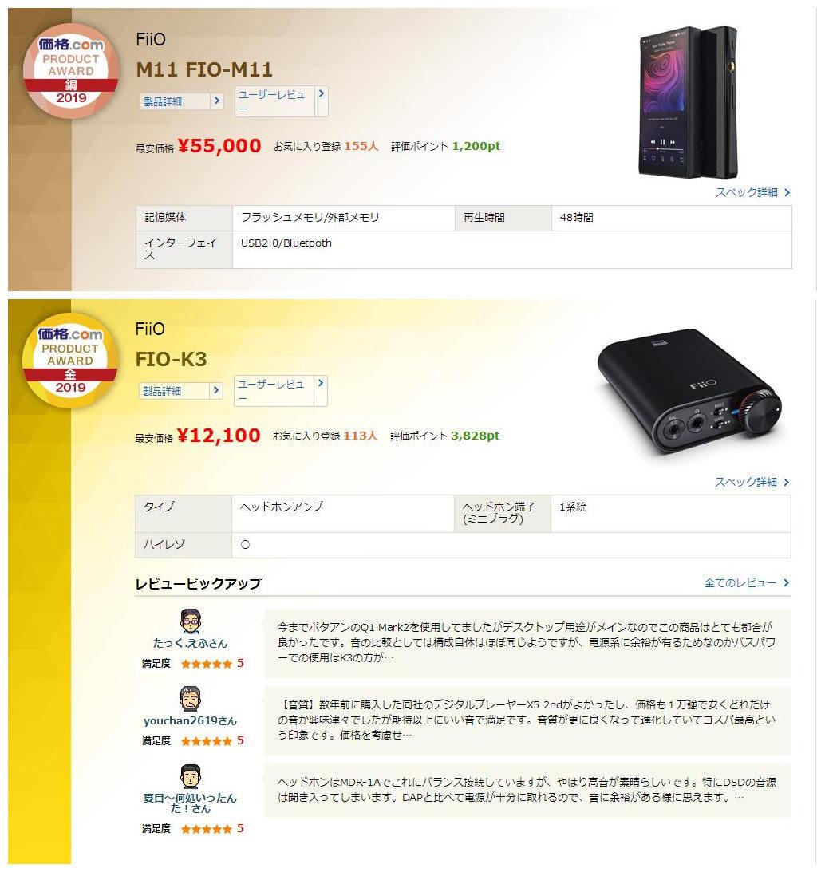Click the username youchan2619さん
825x872 pixels.
(190, 720)
